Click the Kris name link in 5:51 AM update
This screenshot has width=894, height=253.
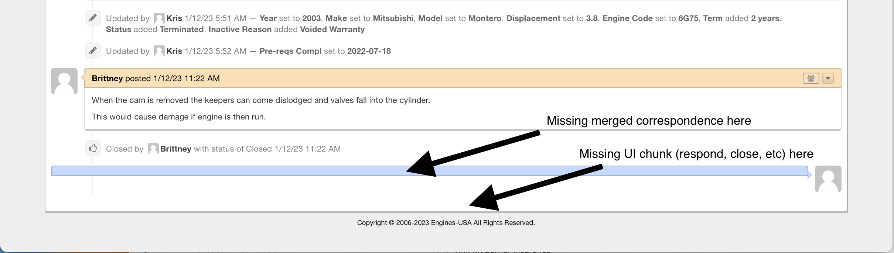[174, 18]
